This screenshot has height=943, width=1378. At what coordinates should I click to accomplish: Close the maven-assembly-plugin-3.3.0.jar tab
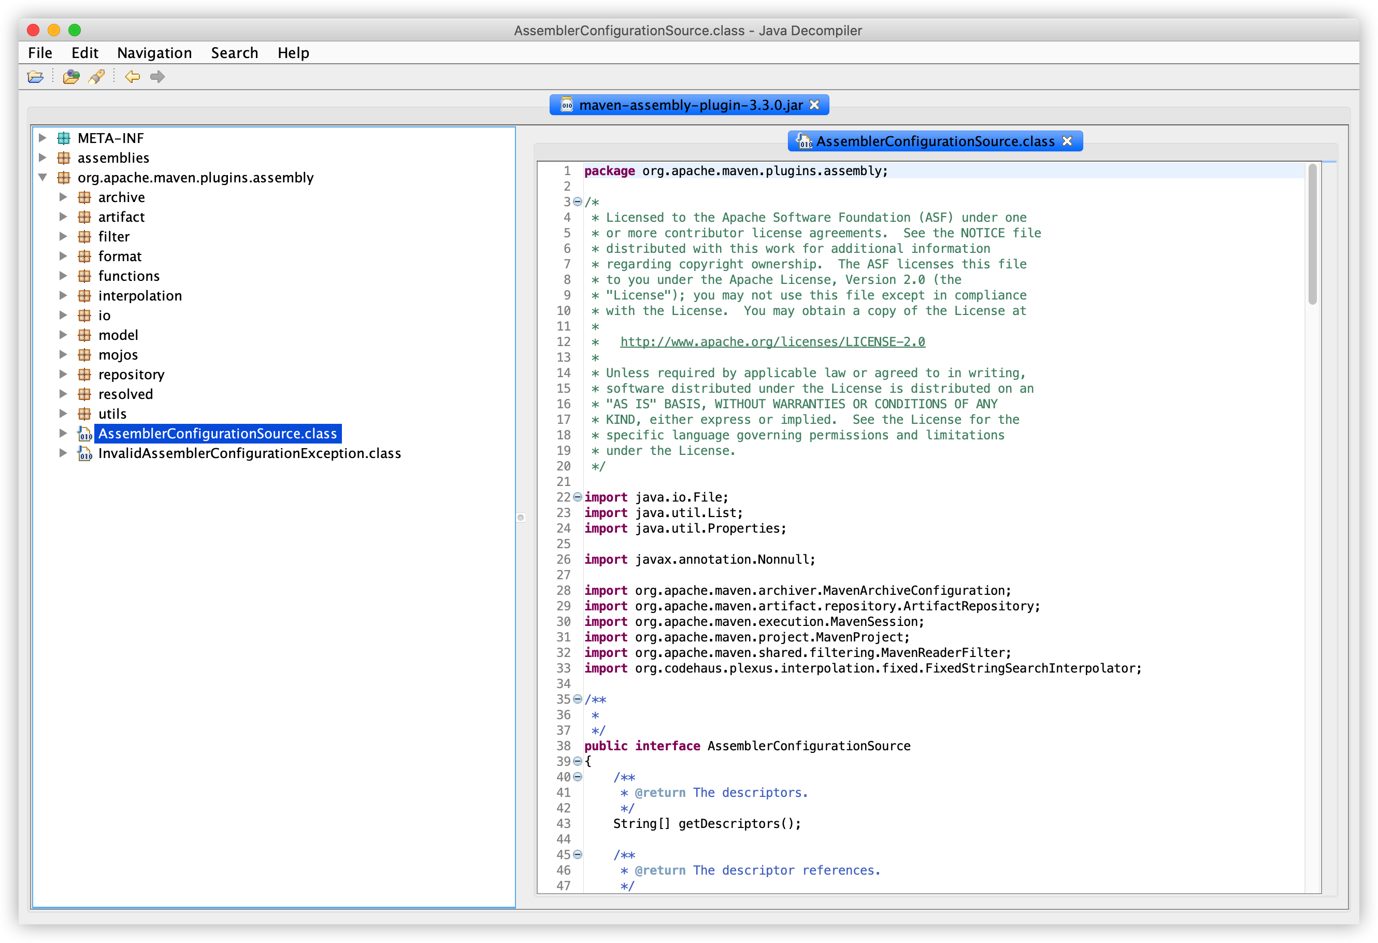815,105
